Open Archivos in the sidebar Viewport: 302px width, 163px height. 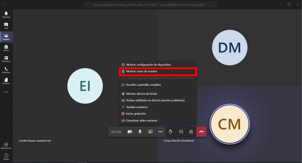pyautogui.click(x=6, y=81)
